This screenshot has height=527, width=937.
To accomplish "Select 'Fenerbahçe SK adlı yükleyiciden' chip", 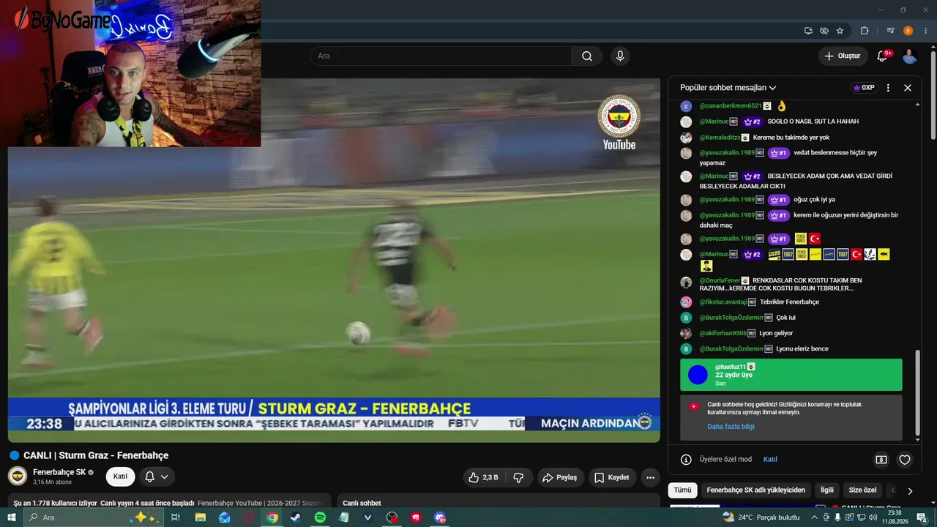I will click(756, 490).
